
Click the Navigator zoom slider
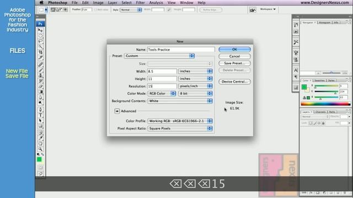point(331,73)
